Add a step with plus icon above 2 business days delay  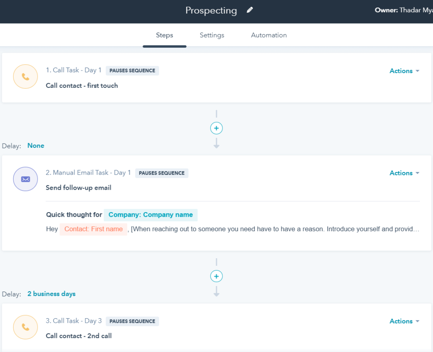216,276
